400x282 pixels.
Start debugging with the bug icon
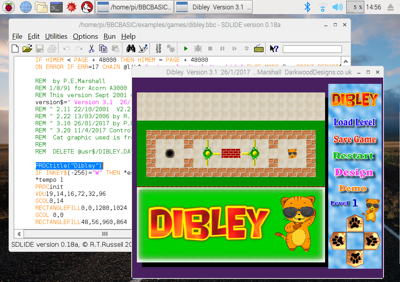[x=198, y=49]
